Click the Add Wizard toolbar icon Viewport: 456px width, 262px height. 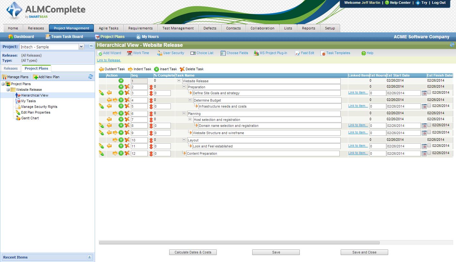click(100, 53)
